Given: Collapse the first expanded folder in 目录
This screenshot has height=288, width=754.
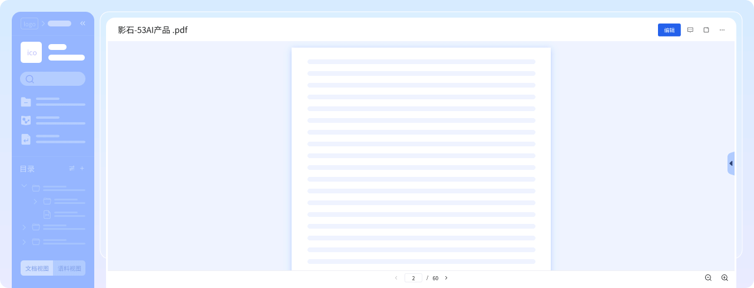Looking at the screenshot, I should [24, 186].
